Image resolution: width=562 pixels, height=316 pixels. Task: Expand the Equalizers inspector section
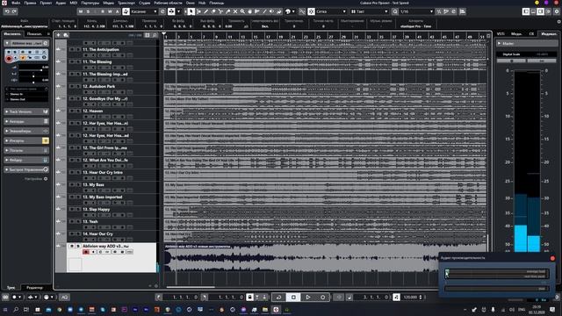pyautogui.click(x=26, y=131)
